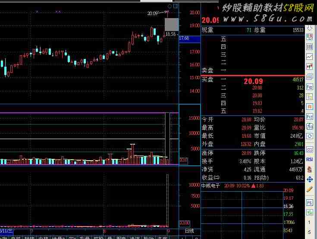
Task: Click the 流通 value 4459万
Action: pos(296,170)
